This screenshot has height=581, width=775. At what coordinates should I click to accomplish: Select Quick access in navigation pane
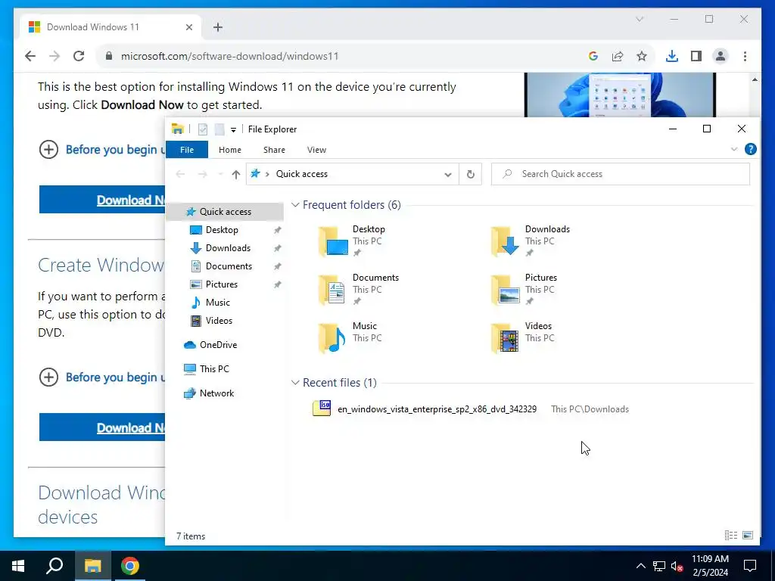pyautogui.click(x=225, y=212)
